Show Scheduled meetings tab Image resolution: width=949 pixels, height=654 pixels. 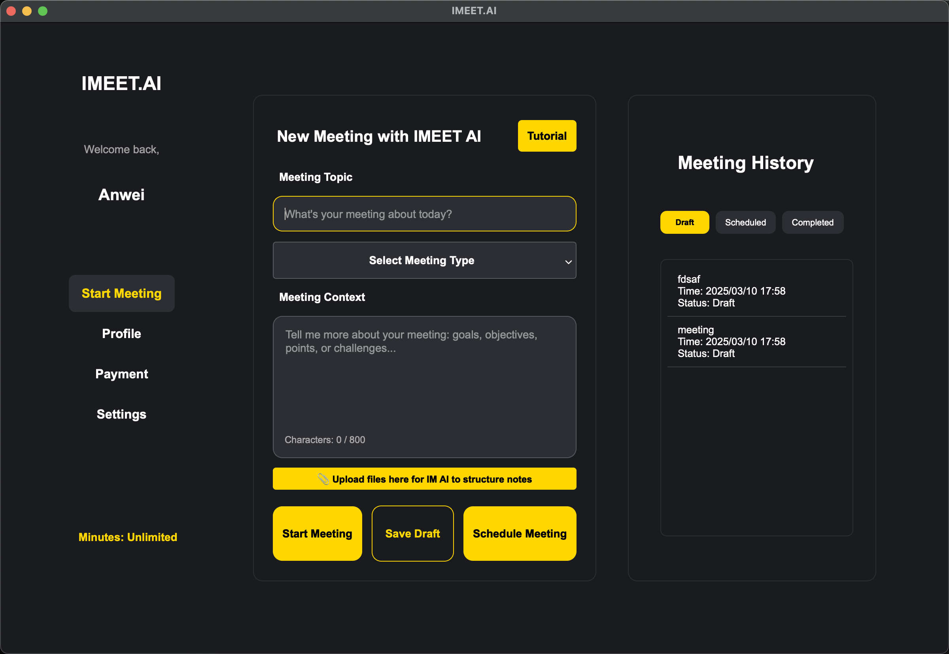(745, 222)
